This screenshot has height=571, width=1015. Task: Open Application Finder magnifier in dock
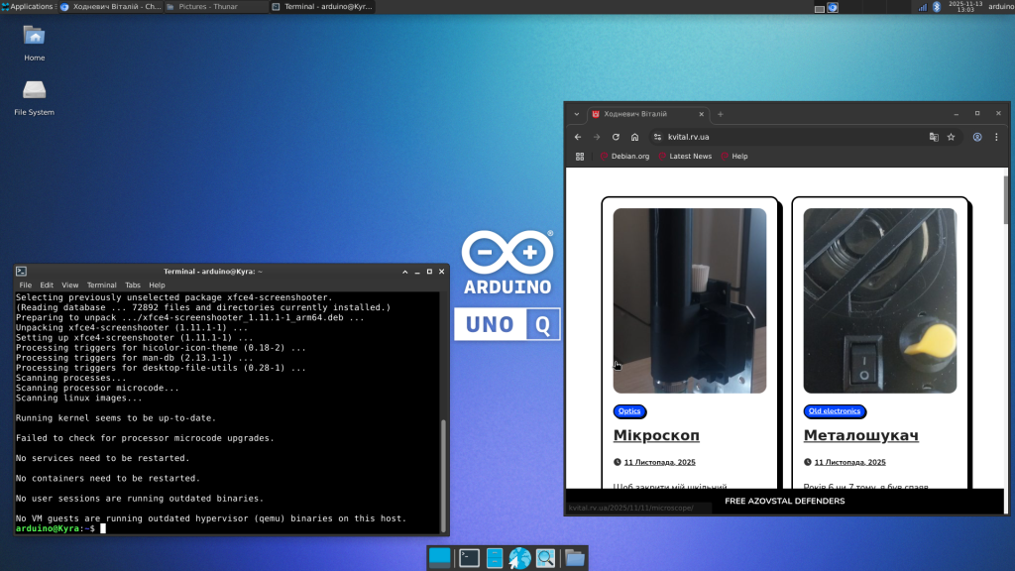tap(545, 558)
